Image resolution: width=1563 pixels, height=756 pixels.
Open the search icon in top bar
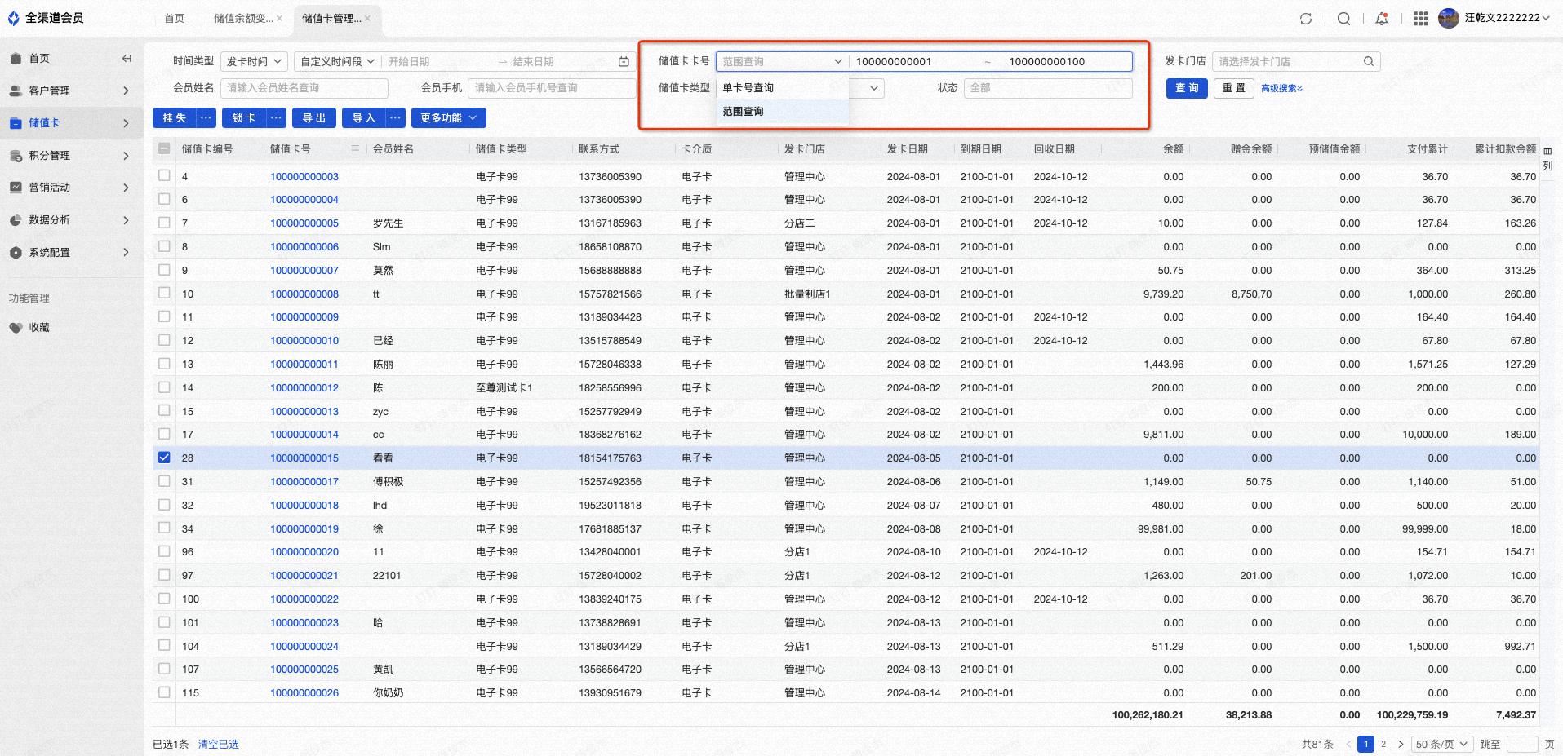[x=1343, y=19]
